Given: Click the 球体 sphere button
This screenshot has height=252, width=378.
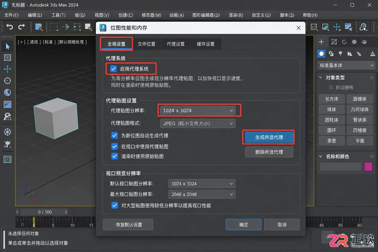Looking at the screenshot, I should tap(332, 109).
